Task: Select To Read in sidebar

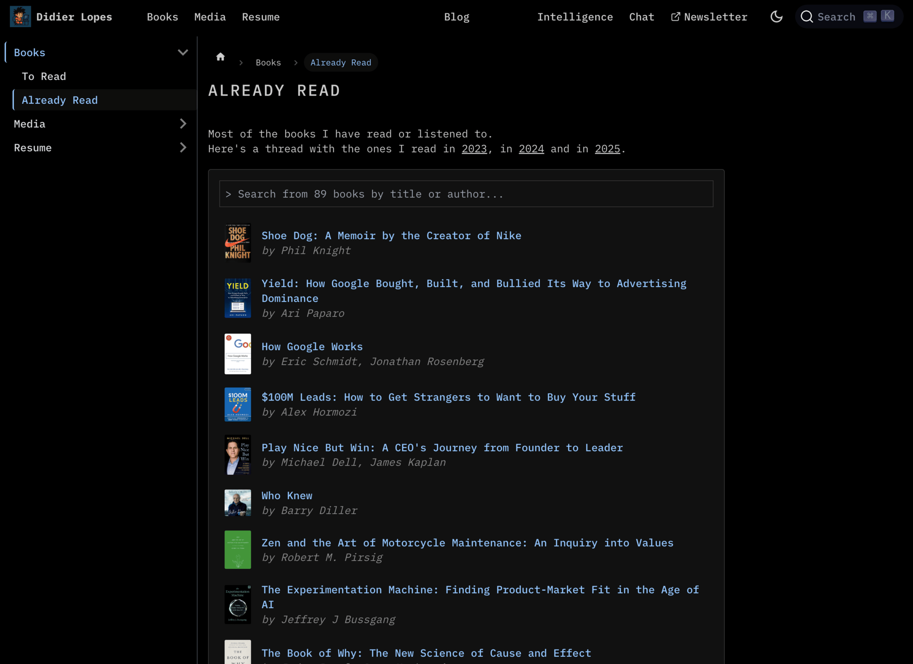Action: click(44, 76)
